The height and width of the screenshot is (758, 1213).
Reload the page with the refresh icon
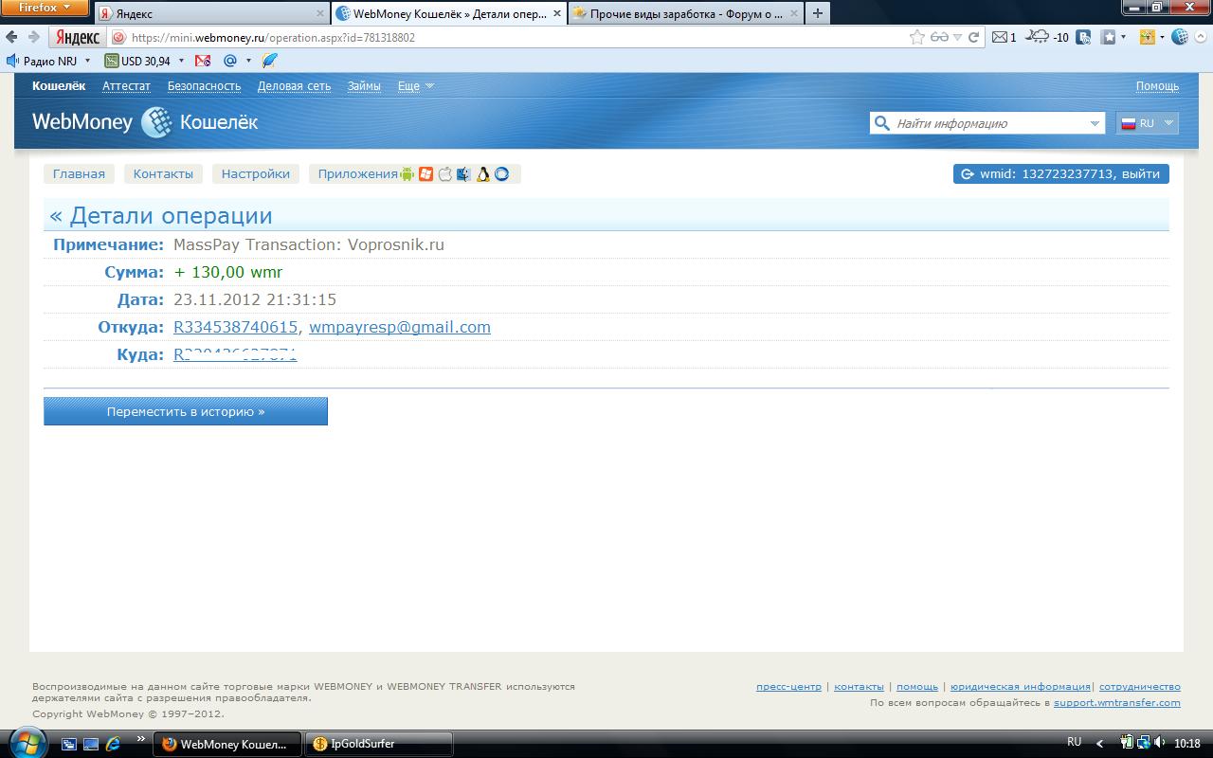[973, 37]
